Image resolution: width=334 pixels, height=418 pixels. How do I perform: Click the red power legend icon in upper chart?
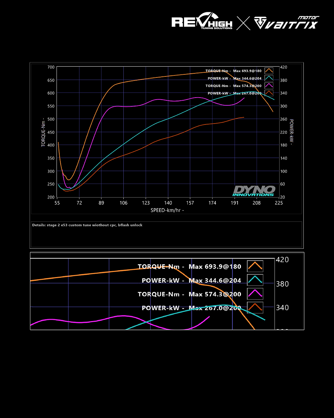pyautogui.click(x=269, y=93)
